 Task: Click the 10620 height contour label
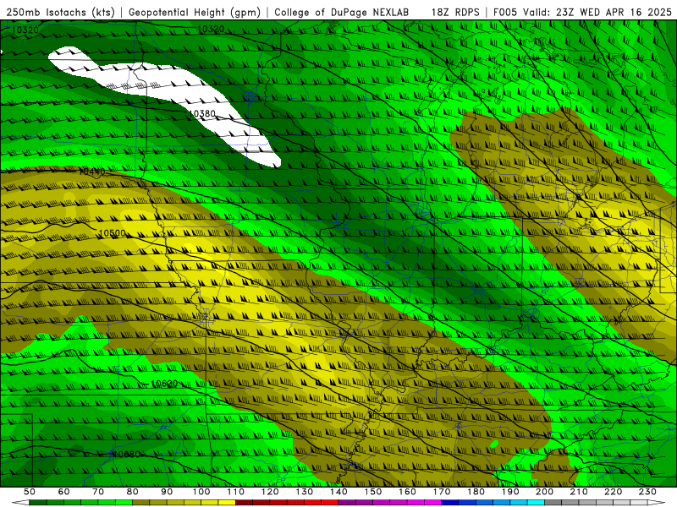click(x=164, y=384)
